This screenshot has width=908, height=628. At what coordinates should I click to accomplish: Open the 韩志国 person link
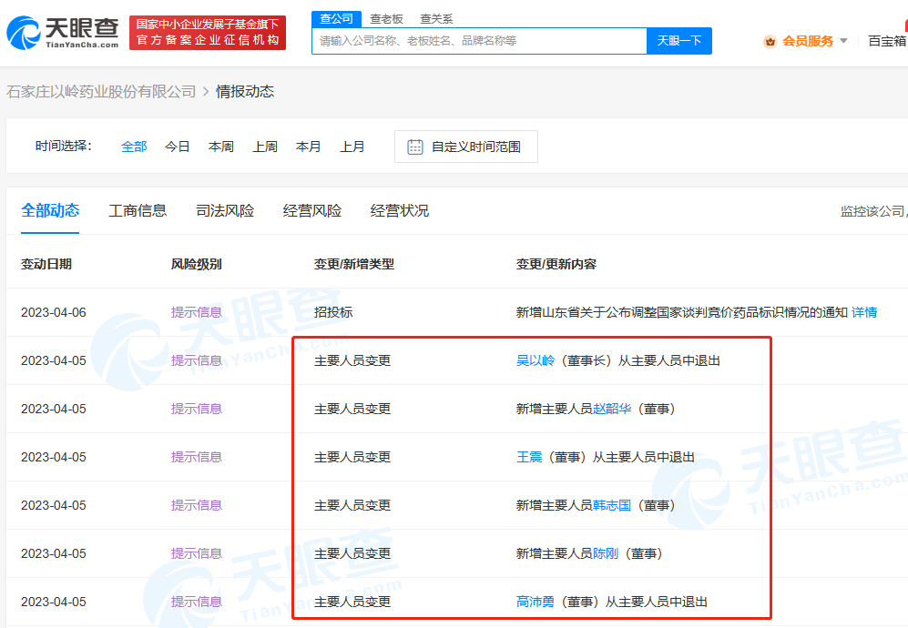point(611,505)
